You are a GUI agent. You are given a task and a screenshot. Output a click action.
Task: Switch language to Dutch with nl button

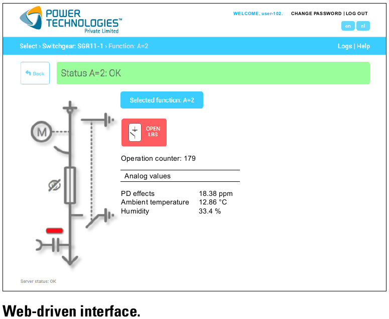363,26
